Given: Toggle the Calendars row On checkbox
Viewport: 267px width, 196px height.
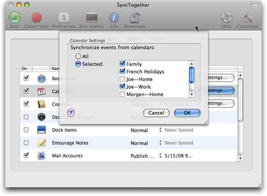Looking at the screenshot, I should click(x=26, y=91).
